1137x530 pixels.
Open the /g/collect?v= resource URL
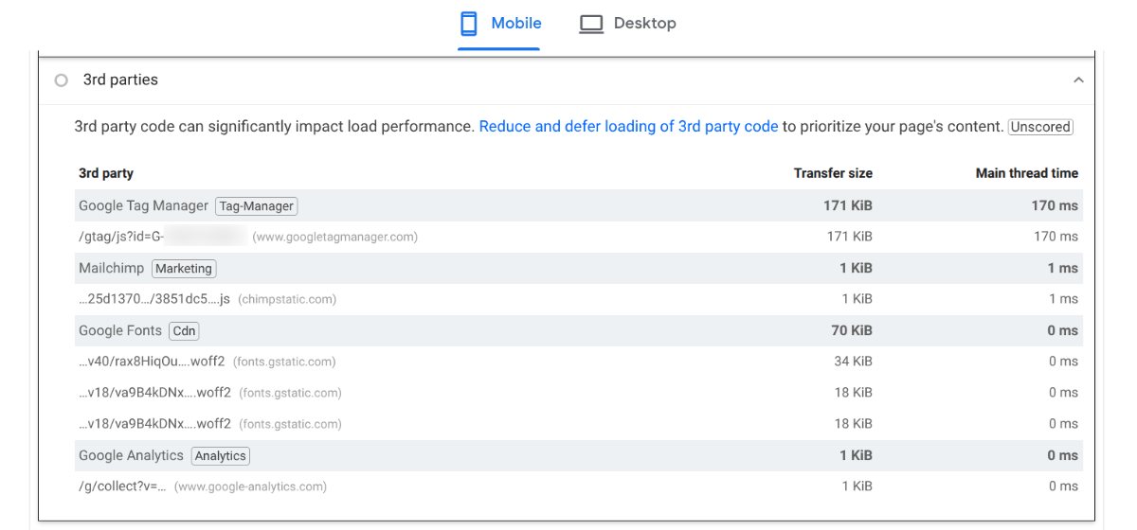coord(122,486)
